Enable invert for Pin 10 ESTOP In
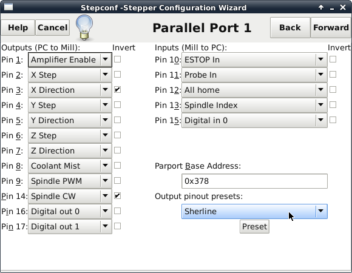Image resolution: width=352 pixels, height=273 pixels. point(333,59)
